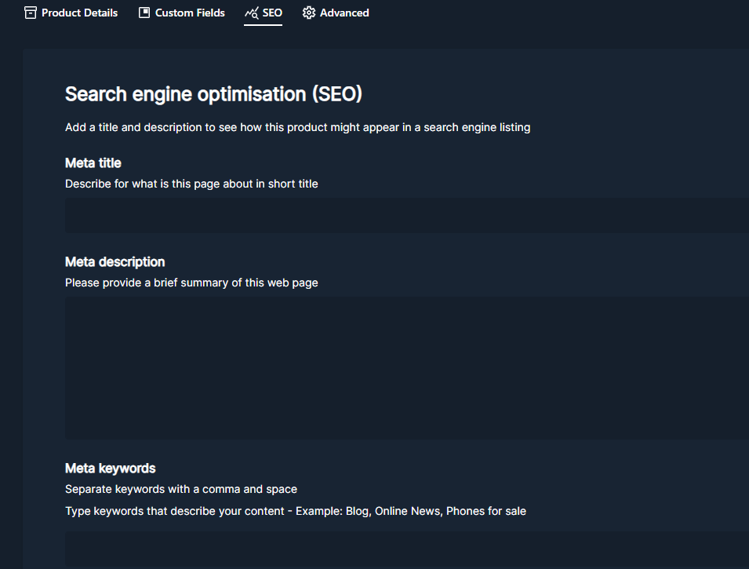Click the "Search engine optimisation (SEO)" heading
749x569 pixels.
[213, 94]
